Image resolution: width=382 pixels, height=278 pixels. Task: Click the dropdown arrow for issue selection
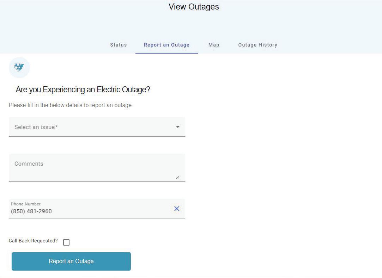(178, 127)
